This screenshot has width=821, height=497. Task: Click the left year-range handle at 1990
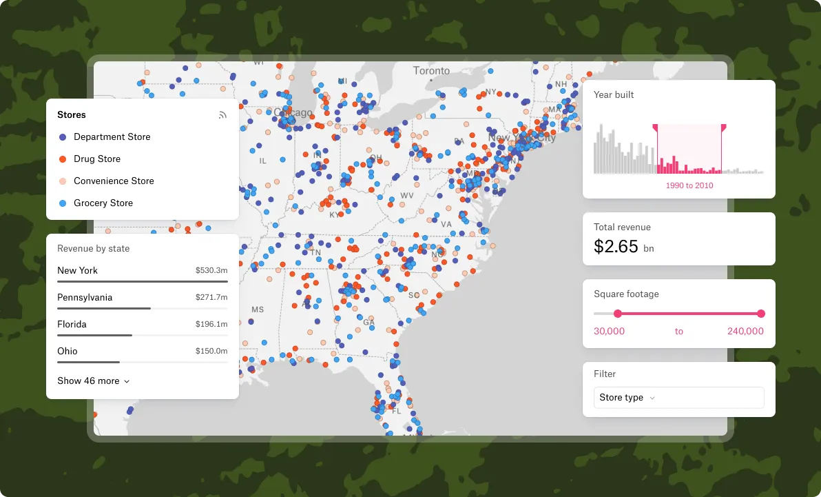pyautogui.click(x=656, y=128)
